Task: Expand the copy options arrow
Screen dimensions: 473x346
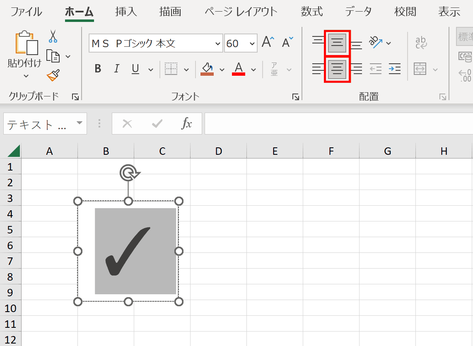Action: click(x=68, y=56)
